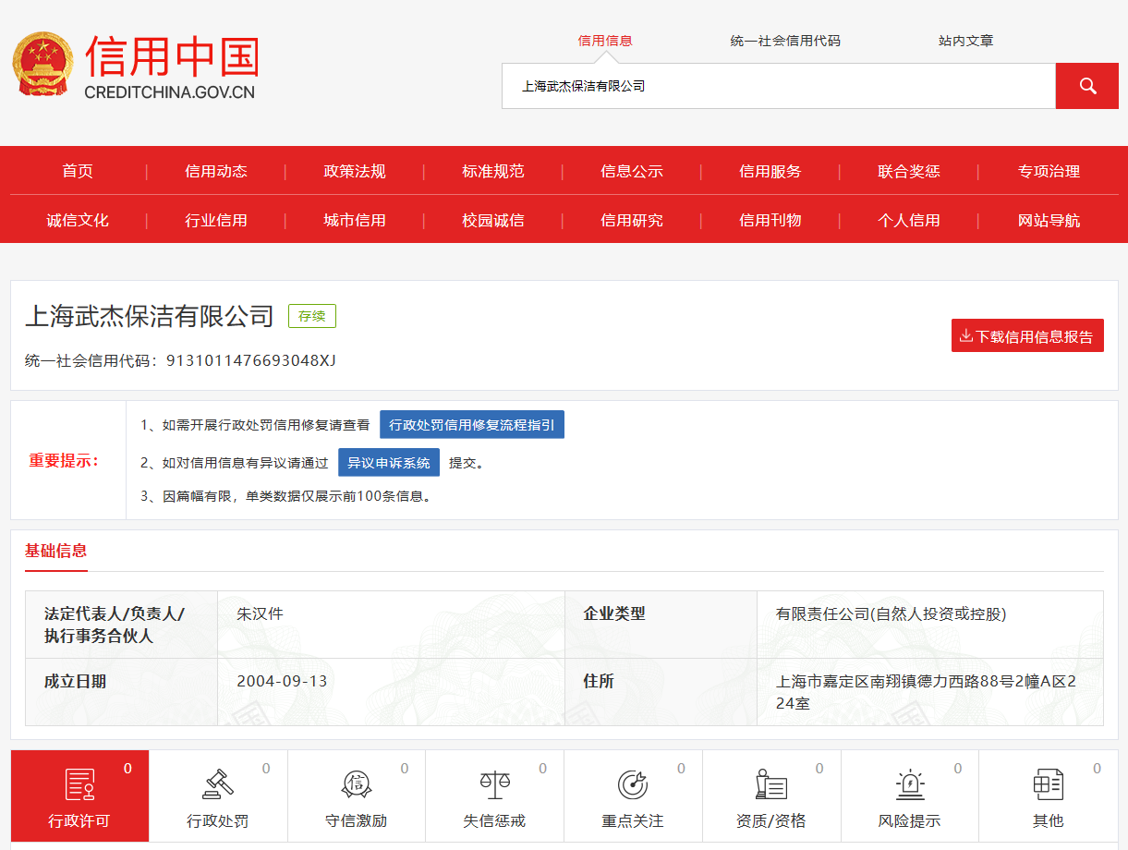Select the 失信惩戒 scales icon

pos(494,785)
